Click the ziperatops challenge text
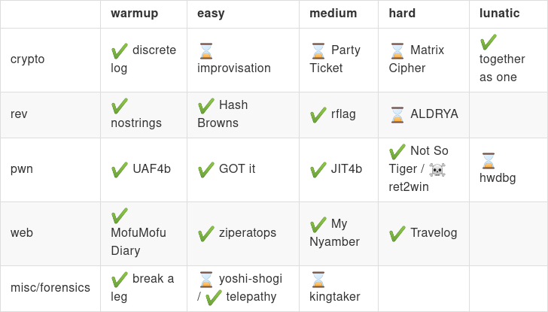 tap(248, 233)
